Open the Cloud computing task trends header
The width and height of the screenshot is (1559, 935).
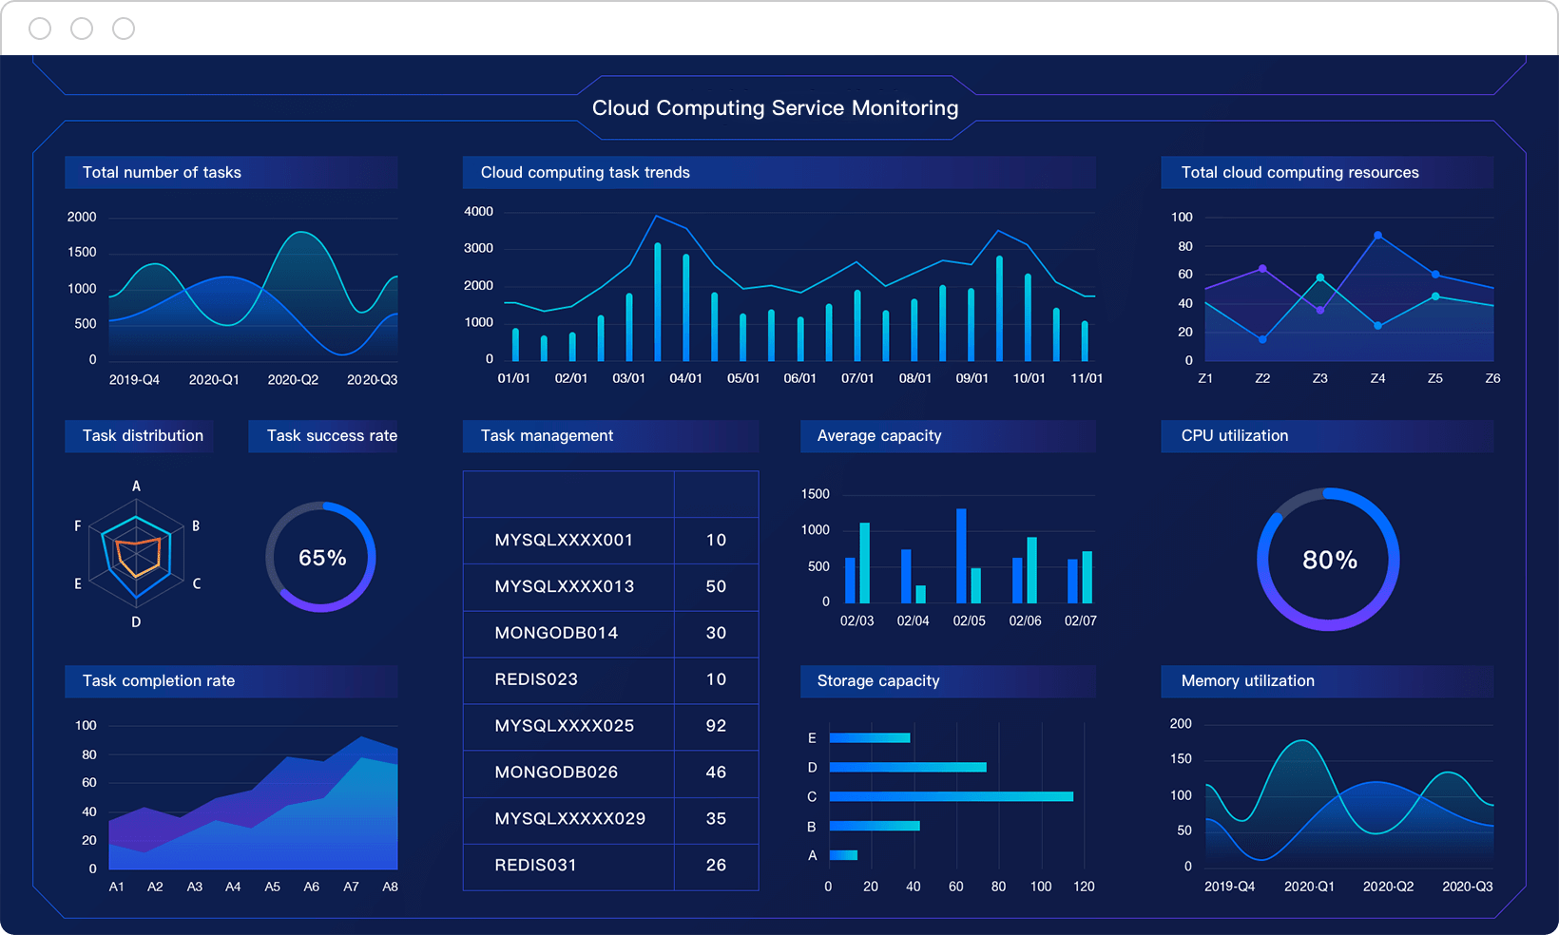pos(779,172)
